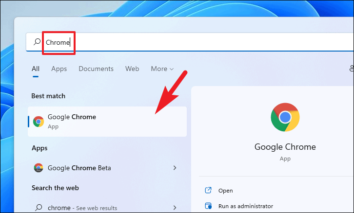The width and height of the screenshot is (354, 213).
Task: Switch to the Documents filter tab
Action: (x=96, y=69)
